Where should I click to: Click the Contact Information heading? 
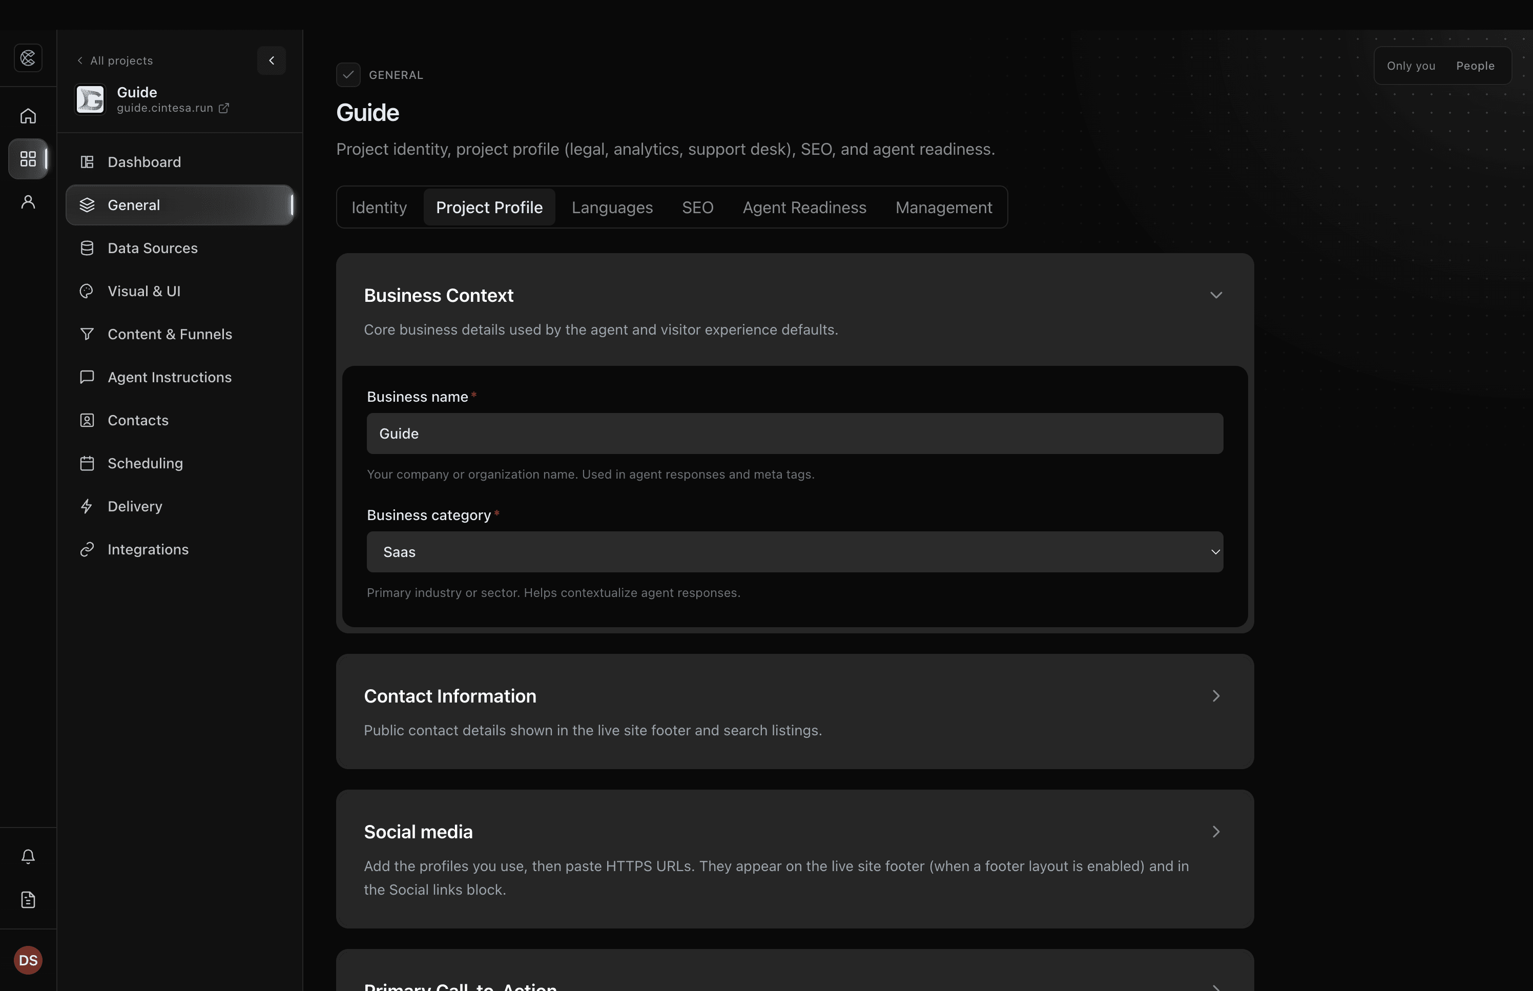[450, 696]
